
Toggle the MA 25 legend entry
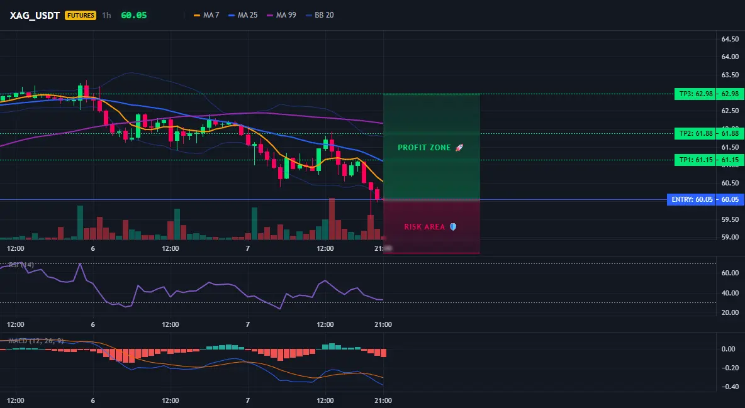[x=243, y=15]
